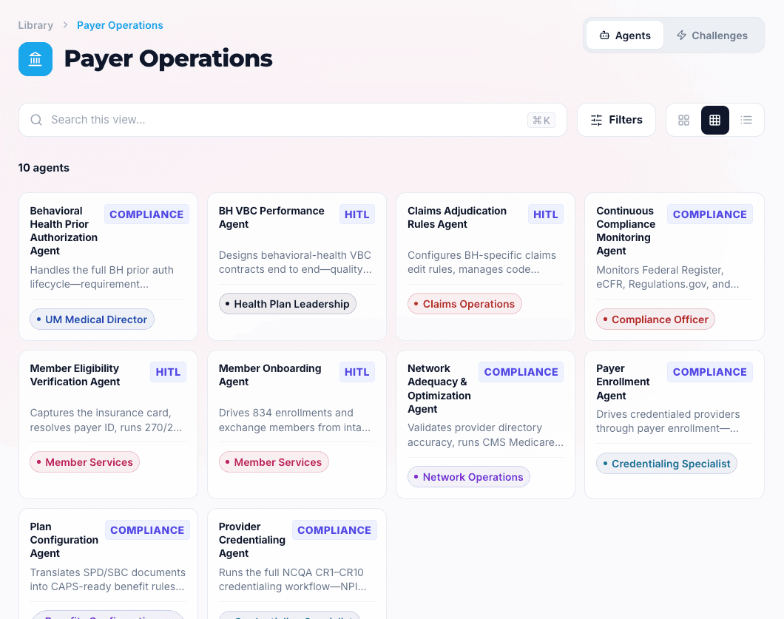The image size is (784, 619).
Task: Open Plan Configuration Agent card
Action: [109, 564]
